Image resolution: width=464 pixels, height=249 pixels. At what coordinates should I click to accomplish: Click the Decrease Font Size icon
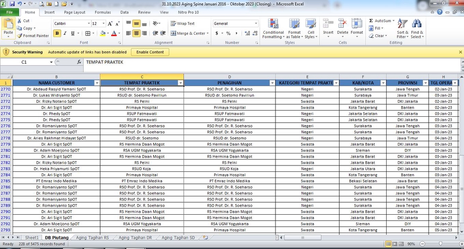click(x=117, y=24)
